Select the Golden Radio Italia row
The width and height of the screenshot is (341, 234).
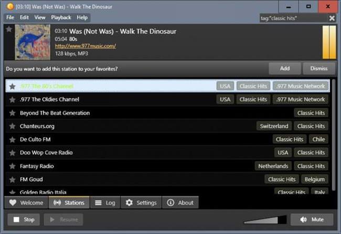coord(167,191)
